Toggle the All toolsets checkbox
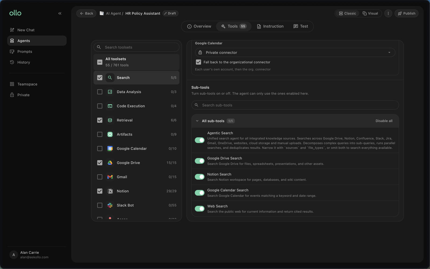The width and height of the screenshot is (430, 269). [x=100, y=62]
